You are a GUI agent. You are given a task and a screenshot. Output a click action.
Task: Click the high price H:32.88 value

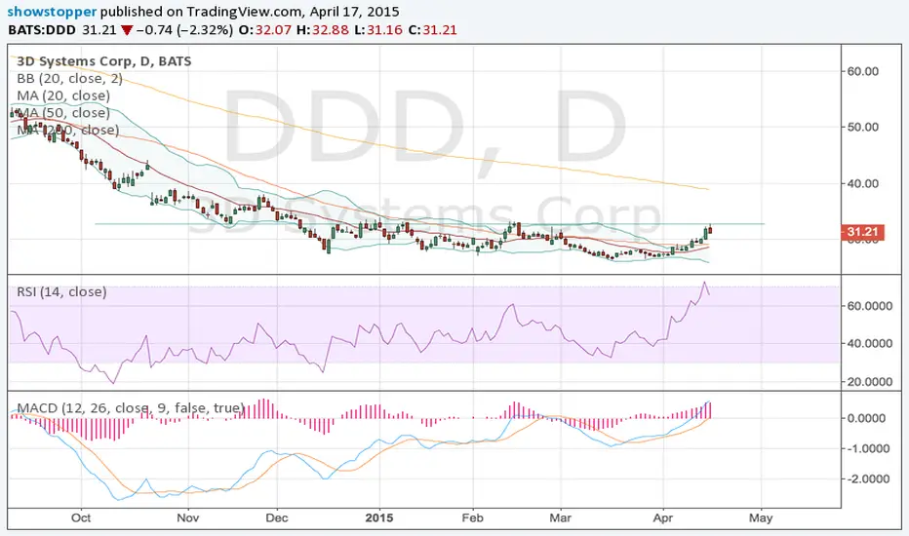tap(322, 30)
